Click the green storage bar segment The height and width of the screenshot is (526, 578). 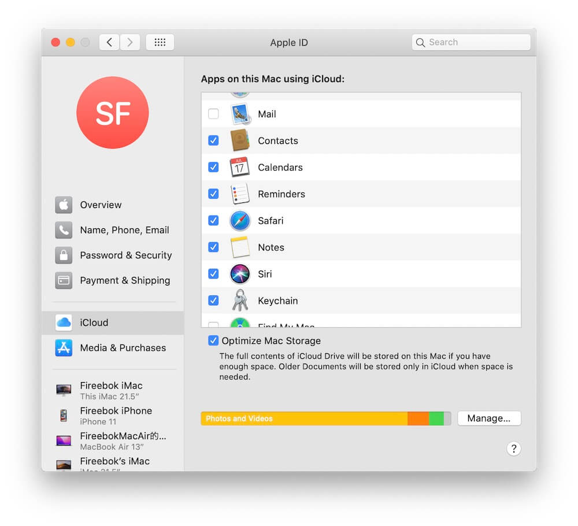click(x=436, y=418)
